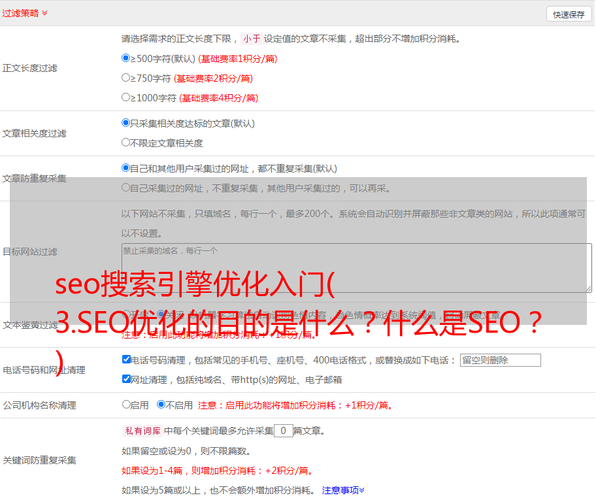
Task: Click the 私有词库 tag
Action: point(142,431)
